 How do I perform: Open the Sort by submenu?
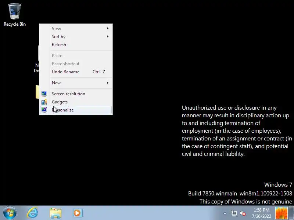pos(76,36)
